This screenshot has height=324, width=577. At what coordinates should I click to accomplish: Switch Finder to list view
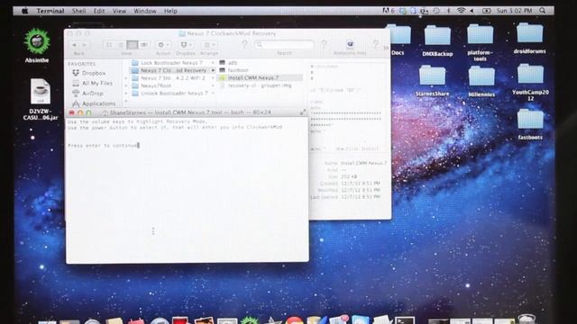point(120,45)
